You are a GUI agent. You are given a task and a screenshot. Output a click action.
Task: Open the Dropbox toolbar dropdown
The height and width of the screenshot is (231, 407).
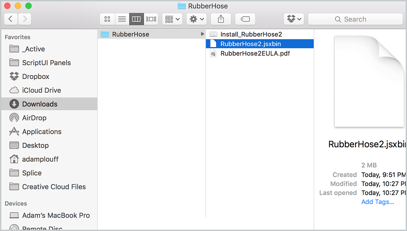(x=294, y=19)
